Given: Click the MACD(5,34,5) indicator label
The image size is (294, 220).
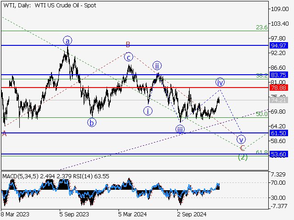Looking at the screenshot, I should tap(19, 176).
